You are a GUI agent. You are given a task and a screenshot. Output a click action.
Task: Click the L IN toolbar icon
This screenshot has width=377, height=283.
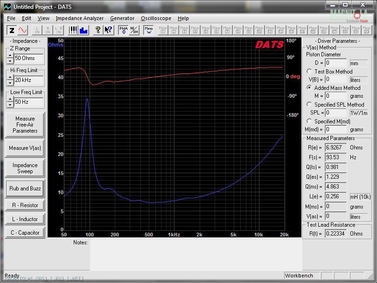pyautogui.click(x=37, y=30)
